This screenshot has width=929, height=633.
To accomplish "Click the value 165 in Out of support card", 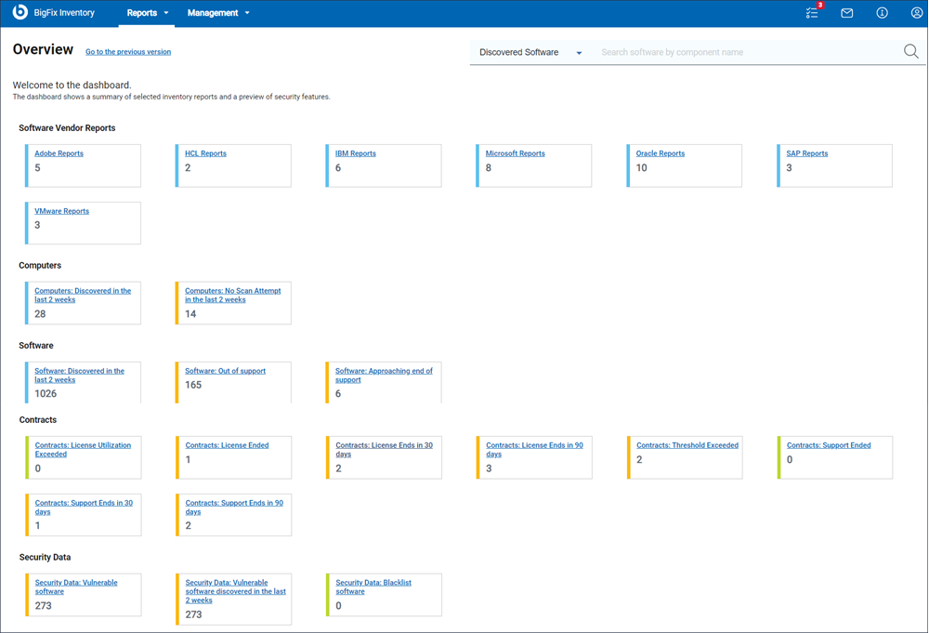I will (x=193, y=385).
